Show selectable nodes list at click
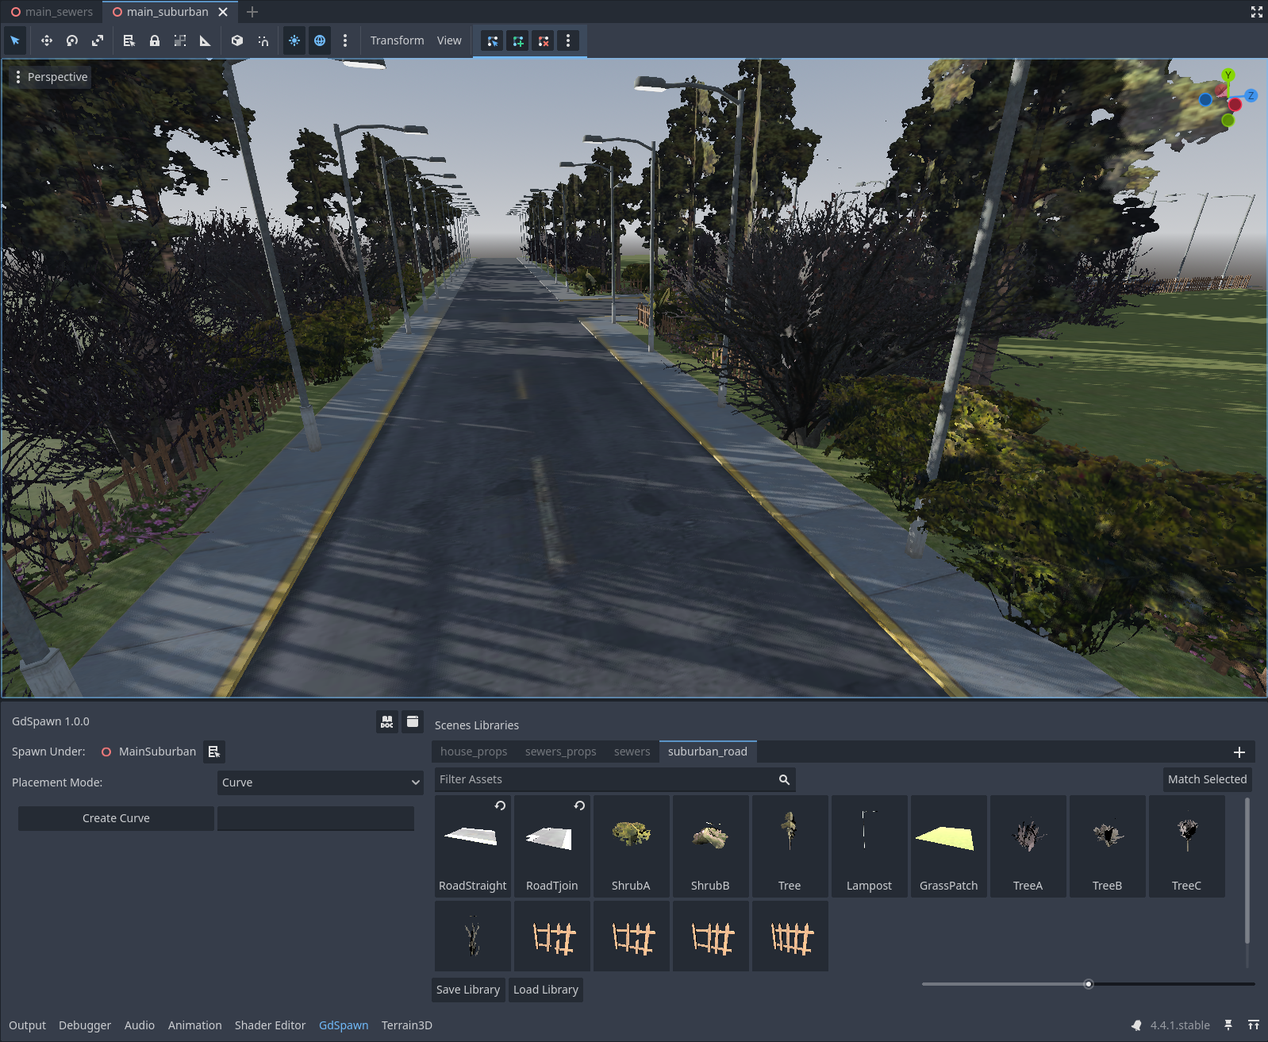 [x=129, y=40]
